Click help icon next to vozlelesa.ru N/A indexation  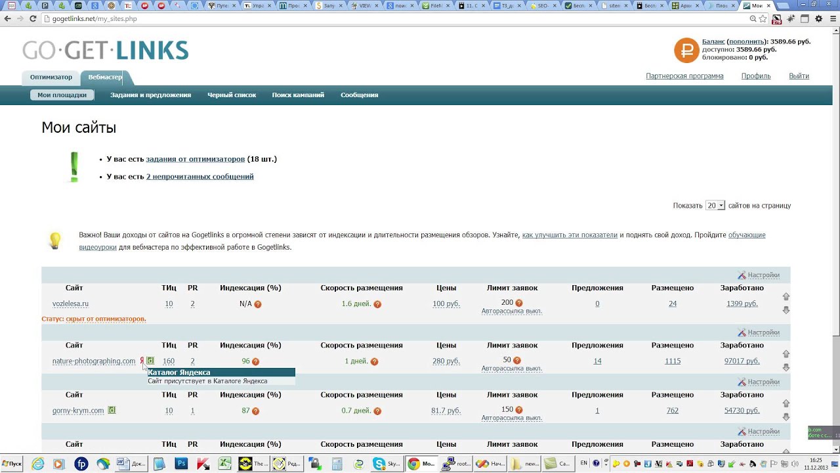258,304
